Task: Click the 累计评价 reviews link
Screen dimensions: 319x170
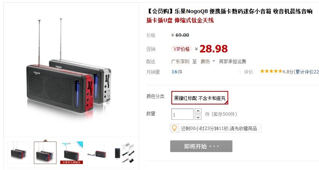Action: (307, 72)
